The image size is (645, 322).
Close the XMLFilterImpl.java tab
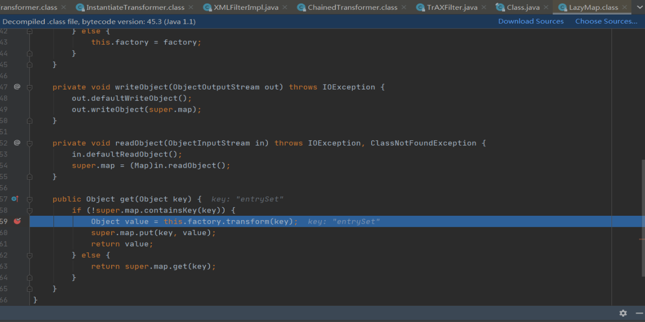(x=285, y=8)
